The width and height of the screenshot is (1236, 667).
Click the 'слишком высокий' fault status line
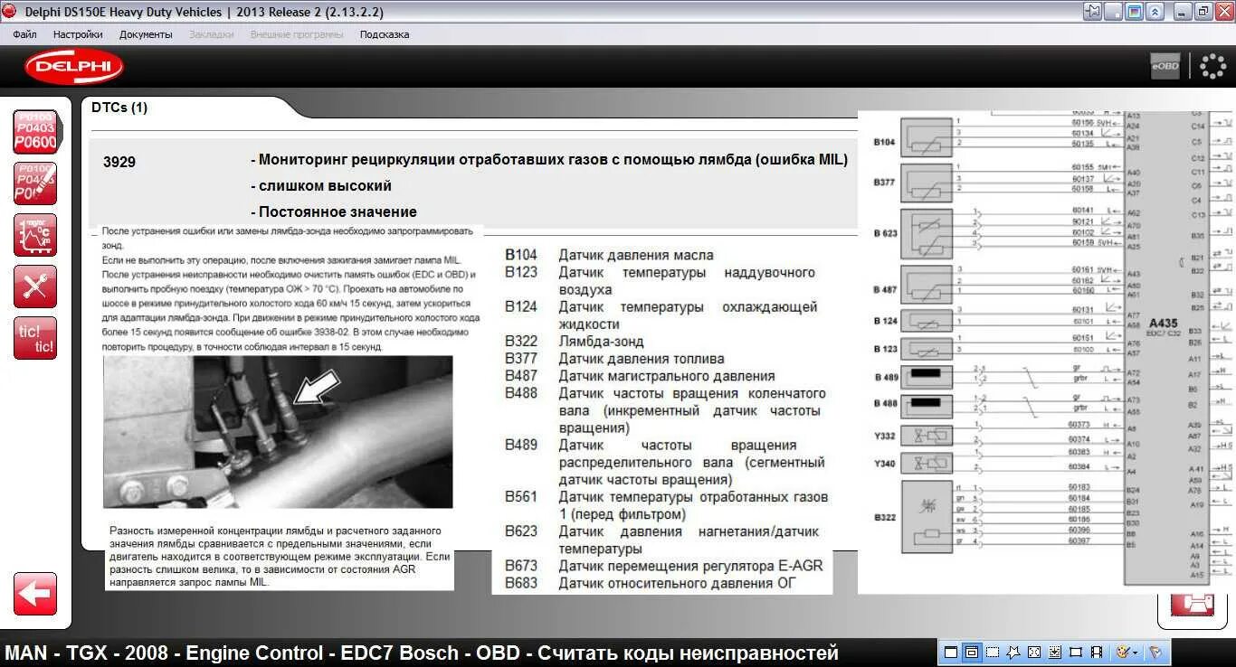pos(320,186)
